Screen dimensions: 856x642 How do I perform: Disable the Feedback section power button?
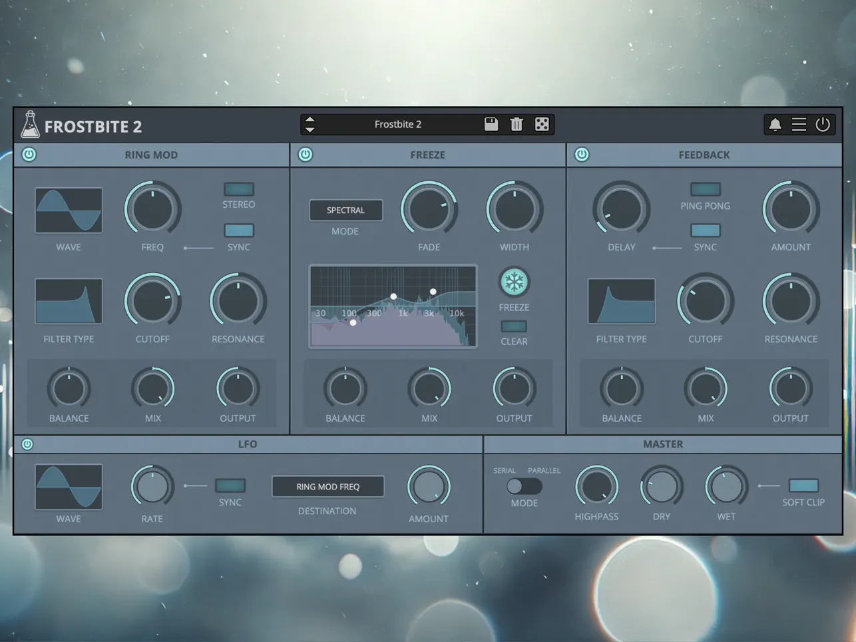tap(582, 155)
